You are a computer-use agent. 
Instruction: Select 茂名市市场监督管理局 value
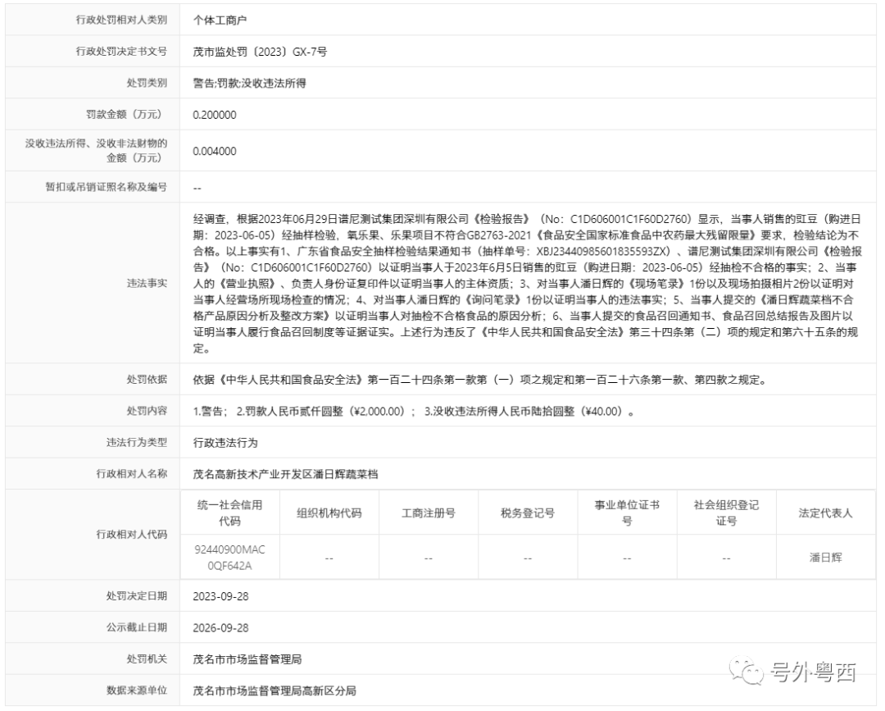pos(247,659)
